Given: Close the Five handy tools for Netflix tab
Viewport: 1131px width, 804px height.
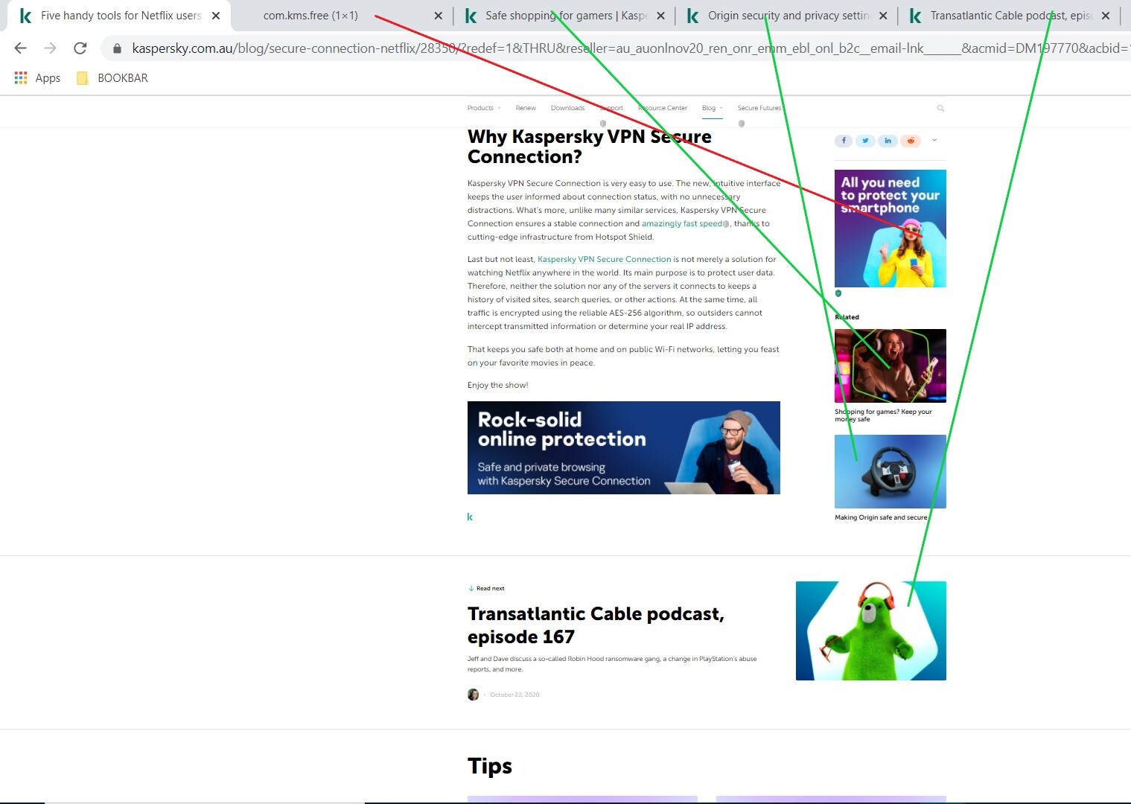Looking at the screenshot, I should 216,16.
